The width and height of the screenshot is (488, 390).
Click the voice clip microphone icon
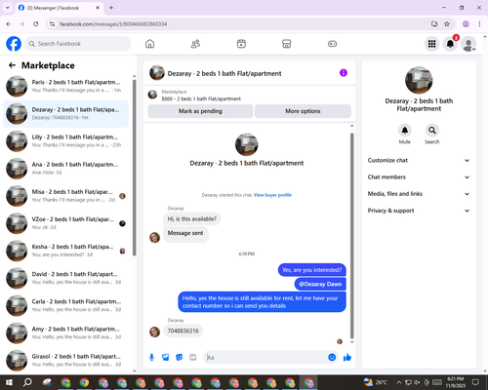[151, 358]
